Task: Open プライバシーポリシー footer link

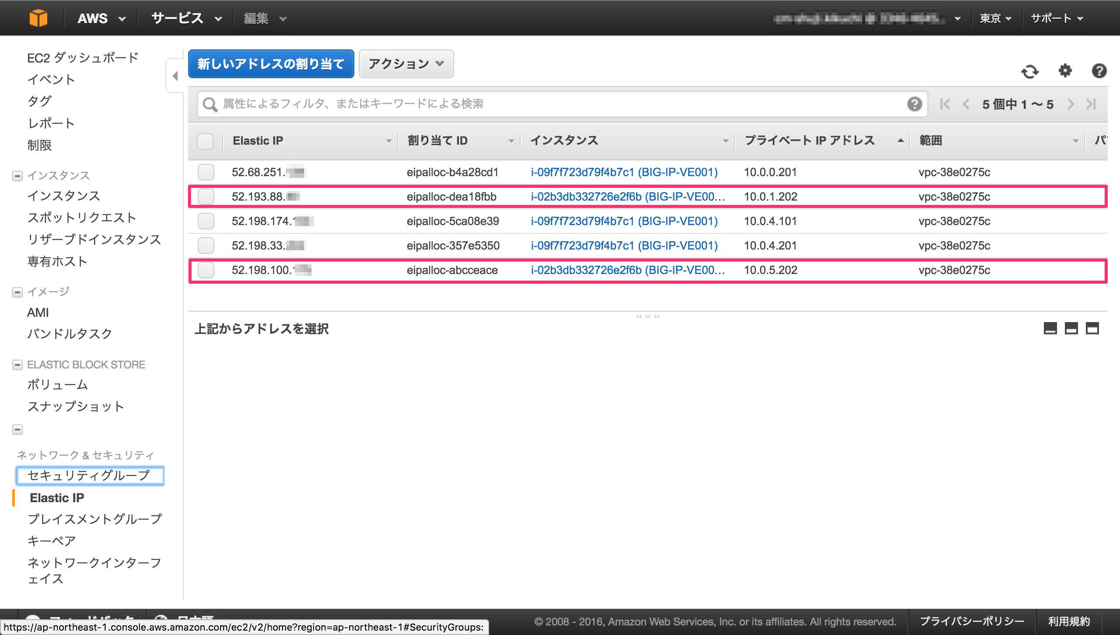Action: click(x=972, y=621)
